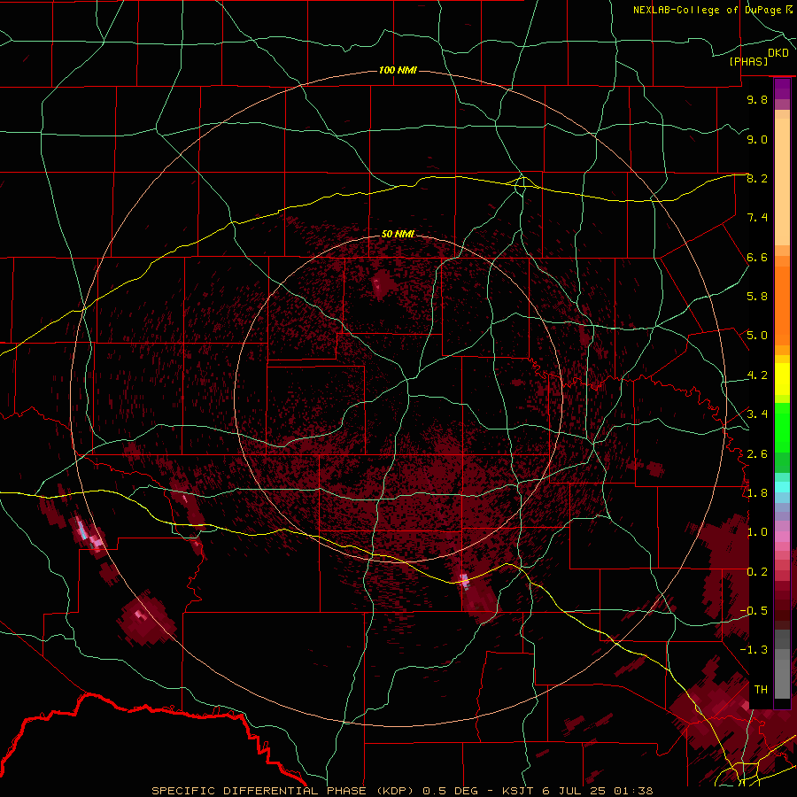This screenshot has width=797, height=797.
Task: Click the -1.3 scale value
Action: tap(754, 650)
